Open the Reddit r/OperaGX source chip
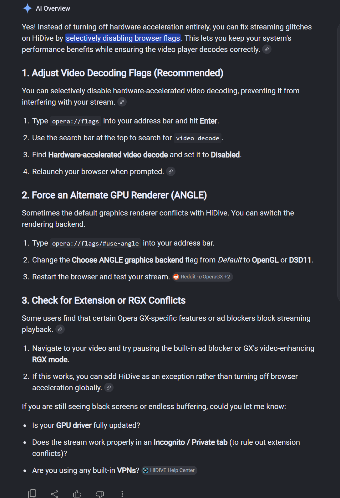 tap(202, 277)
